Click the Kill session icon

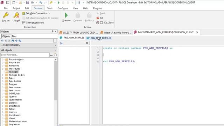coord(98,18)
